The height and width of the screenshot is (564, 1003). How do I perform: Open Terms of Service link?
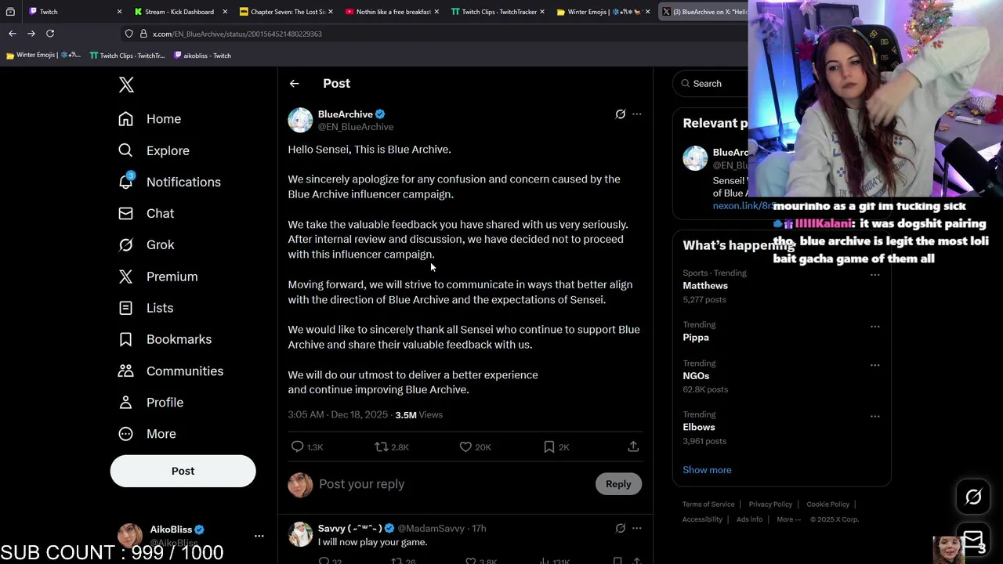coord(708,504)
